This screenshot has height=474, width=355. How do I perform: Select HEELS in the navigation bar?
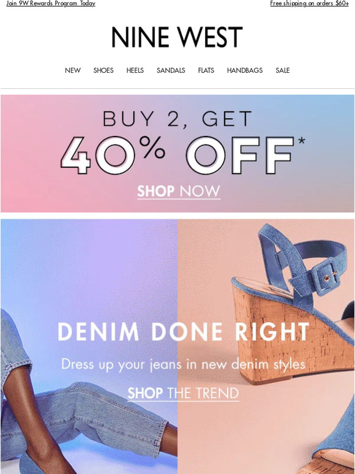tap(135, 70)
